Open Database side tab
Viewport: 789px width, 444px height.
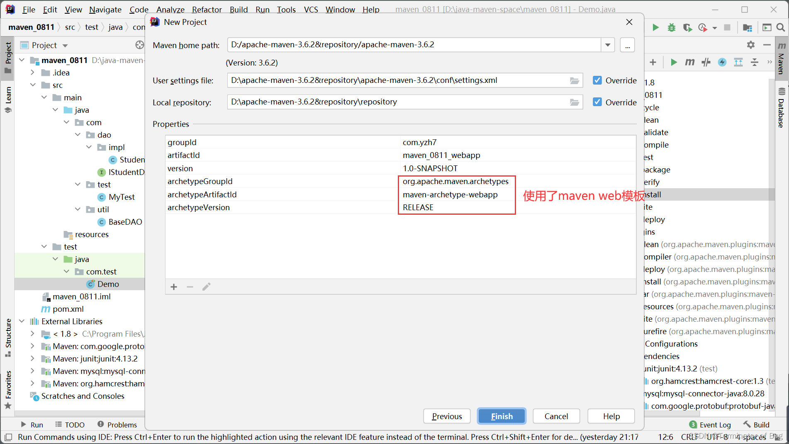[782, 108]
